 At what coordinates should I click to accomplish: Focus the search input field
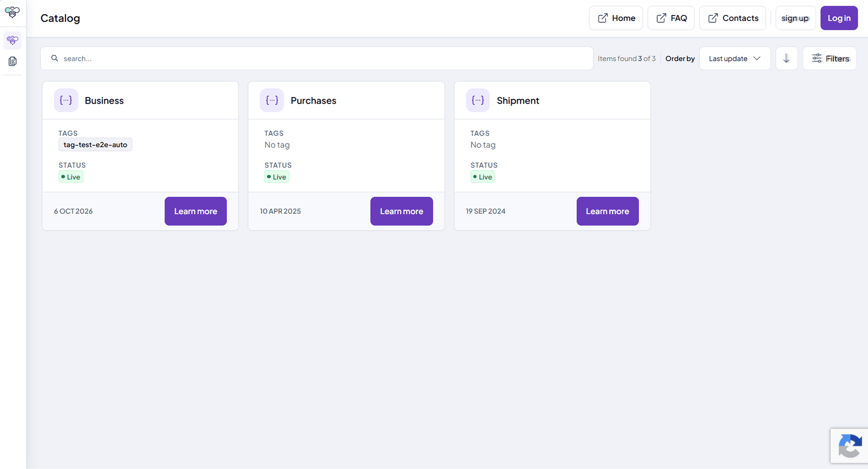pos(317,58)
